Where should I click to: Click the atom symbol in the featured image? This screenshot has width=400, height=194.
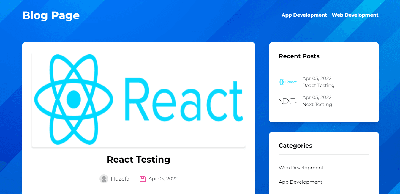[x=74, y=99]
